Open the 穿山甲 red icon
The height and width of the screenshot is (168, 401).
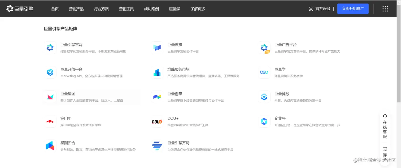50,121
